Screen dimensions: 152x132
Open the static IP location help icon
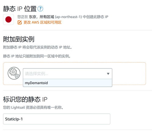tap(40, 9)
